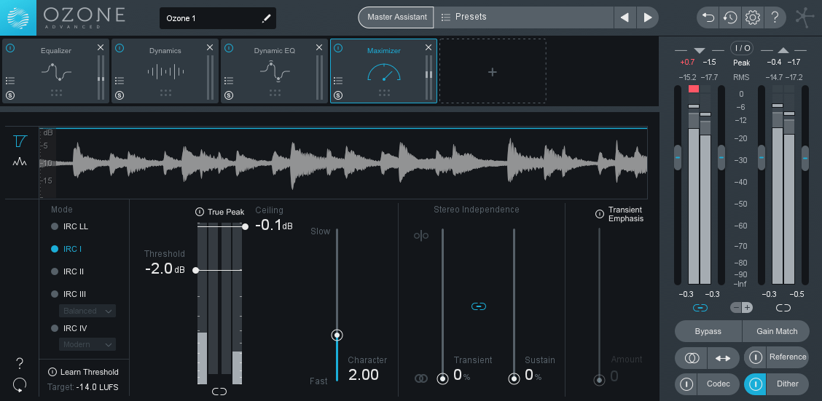Click the pencil icon to rename preset
822x401 pixels.
coord(266,18)
